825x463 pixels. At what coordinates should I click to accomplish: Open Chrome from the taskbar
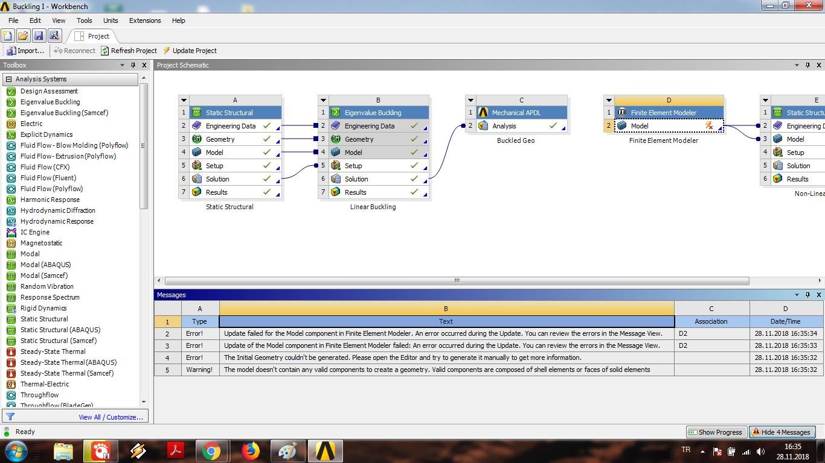pos(211,451)
